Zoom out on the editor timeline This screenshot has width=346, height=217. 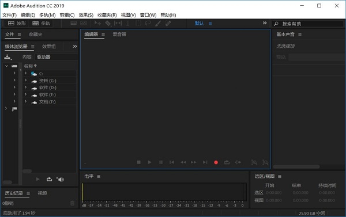tap(265, 162)
